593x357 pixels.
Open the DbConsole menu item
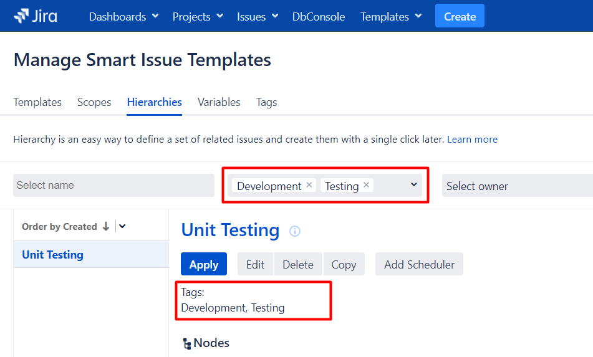pyautogui.click(x=319, y=17)
